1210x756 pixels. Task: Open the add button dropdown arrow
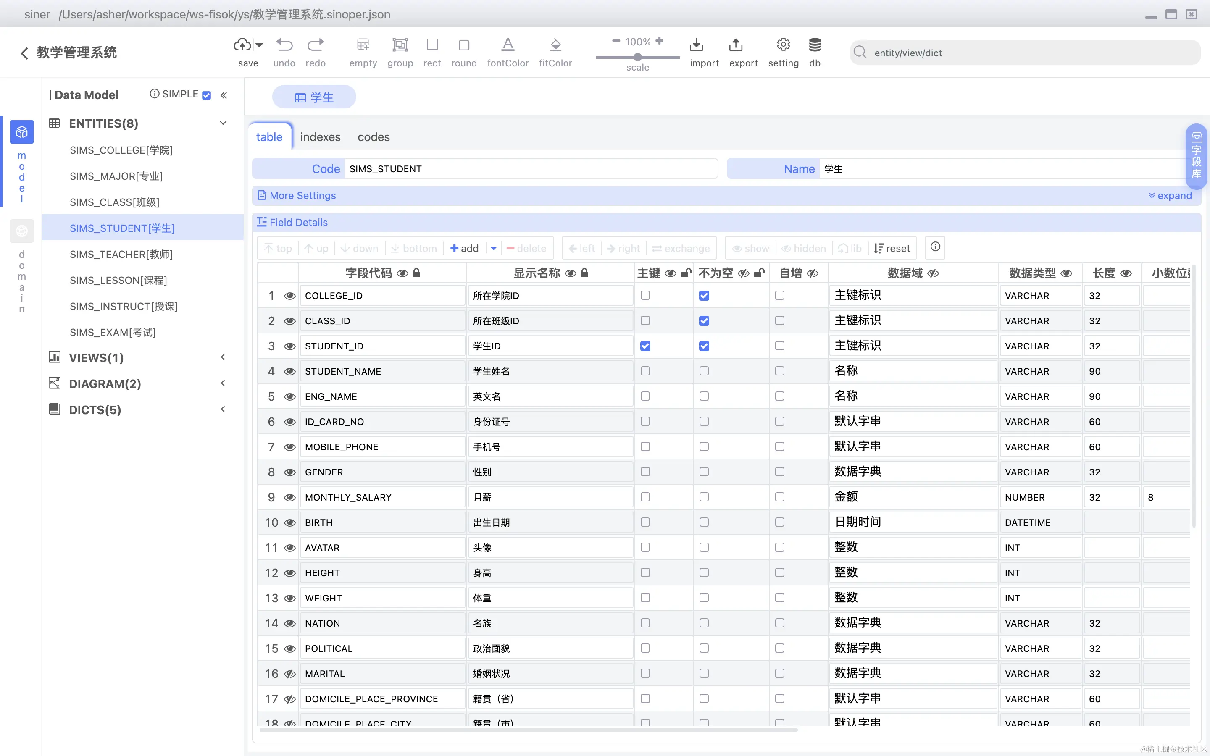pos(494,249)
